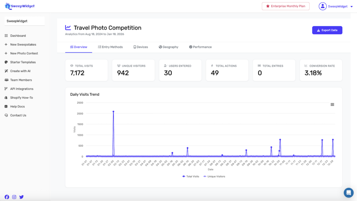The image size is (357, 201).
Task: Switch to the Entry Methods tab
Action: (110, 47)
